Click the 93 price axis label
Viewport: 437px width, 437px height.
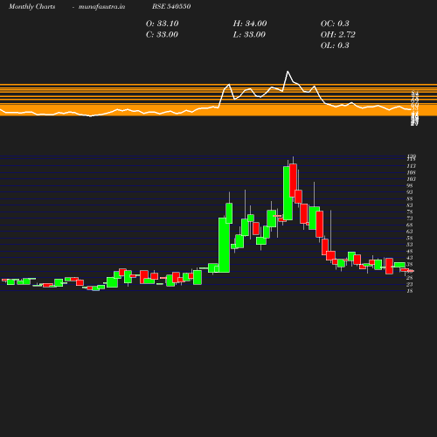[x=410, y=192]
